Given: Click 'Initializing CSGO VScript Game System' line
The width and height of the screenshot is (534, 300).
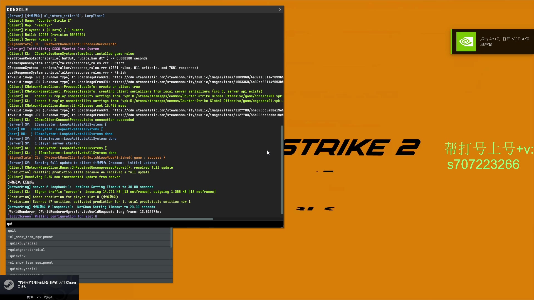Looking at the screenshot, I should pyautogui.click(x=53, y=49).
